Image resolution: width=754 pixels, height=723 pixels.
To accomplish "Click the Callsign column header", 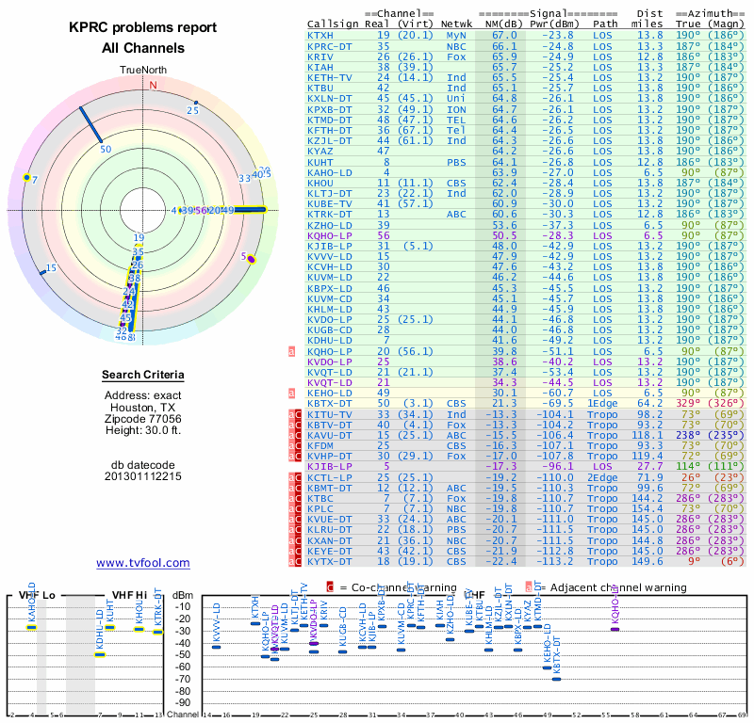I will (333, 24).
